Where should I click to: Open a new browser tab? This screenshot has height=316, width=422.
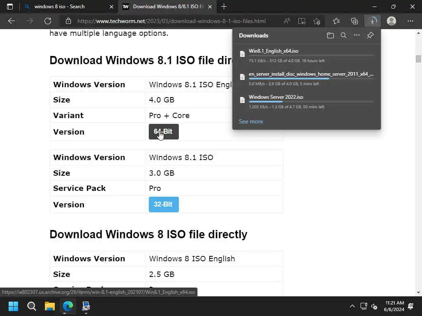224,7
